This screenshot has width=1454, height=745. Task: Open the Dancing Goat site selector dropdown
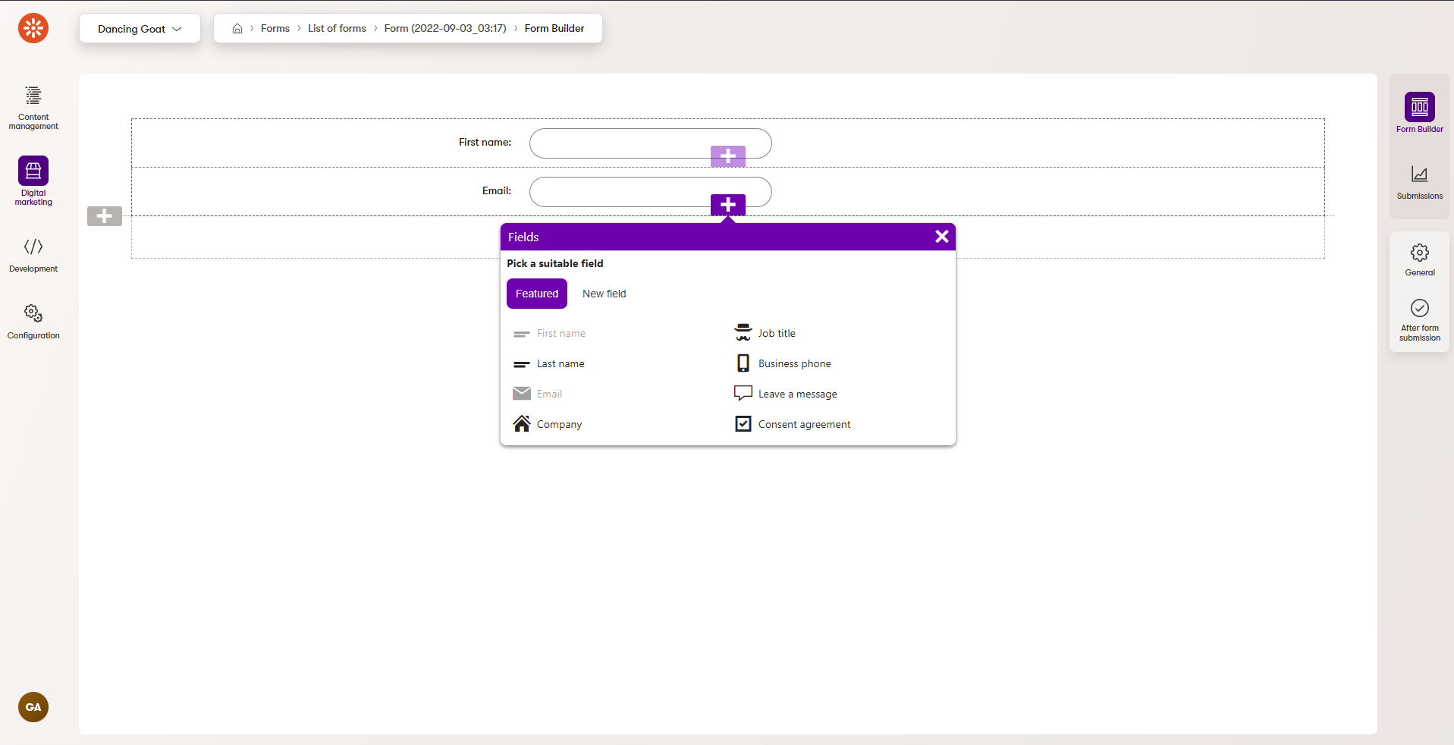click(x=140, y=28)
